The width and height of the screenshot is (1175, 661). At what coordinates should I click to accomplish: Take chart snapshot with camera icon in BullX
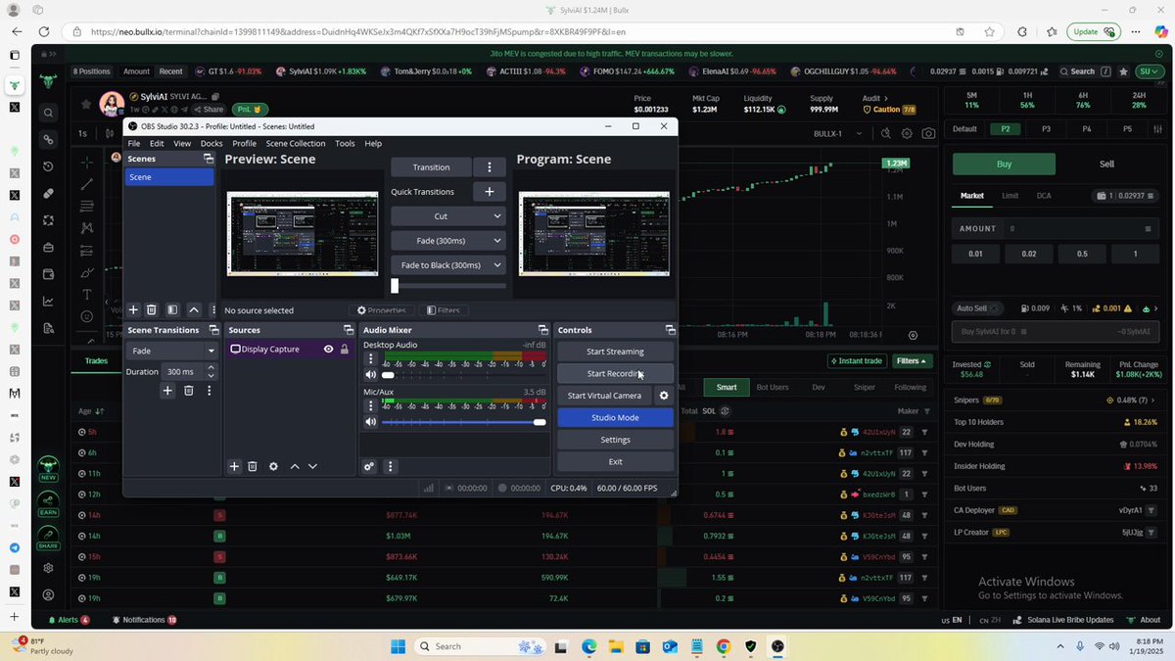pos(927,133)
